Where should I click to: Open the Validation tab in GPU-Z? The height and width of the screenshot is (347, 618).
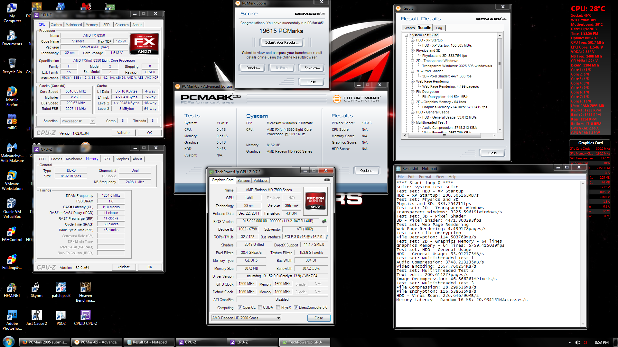coord(261,181)
